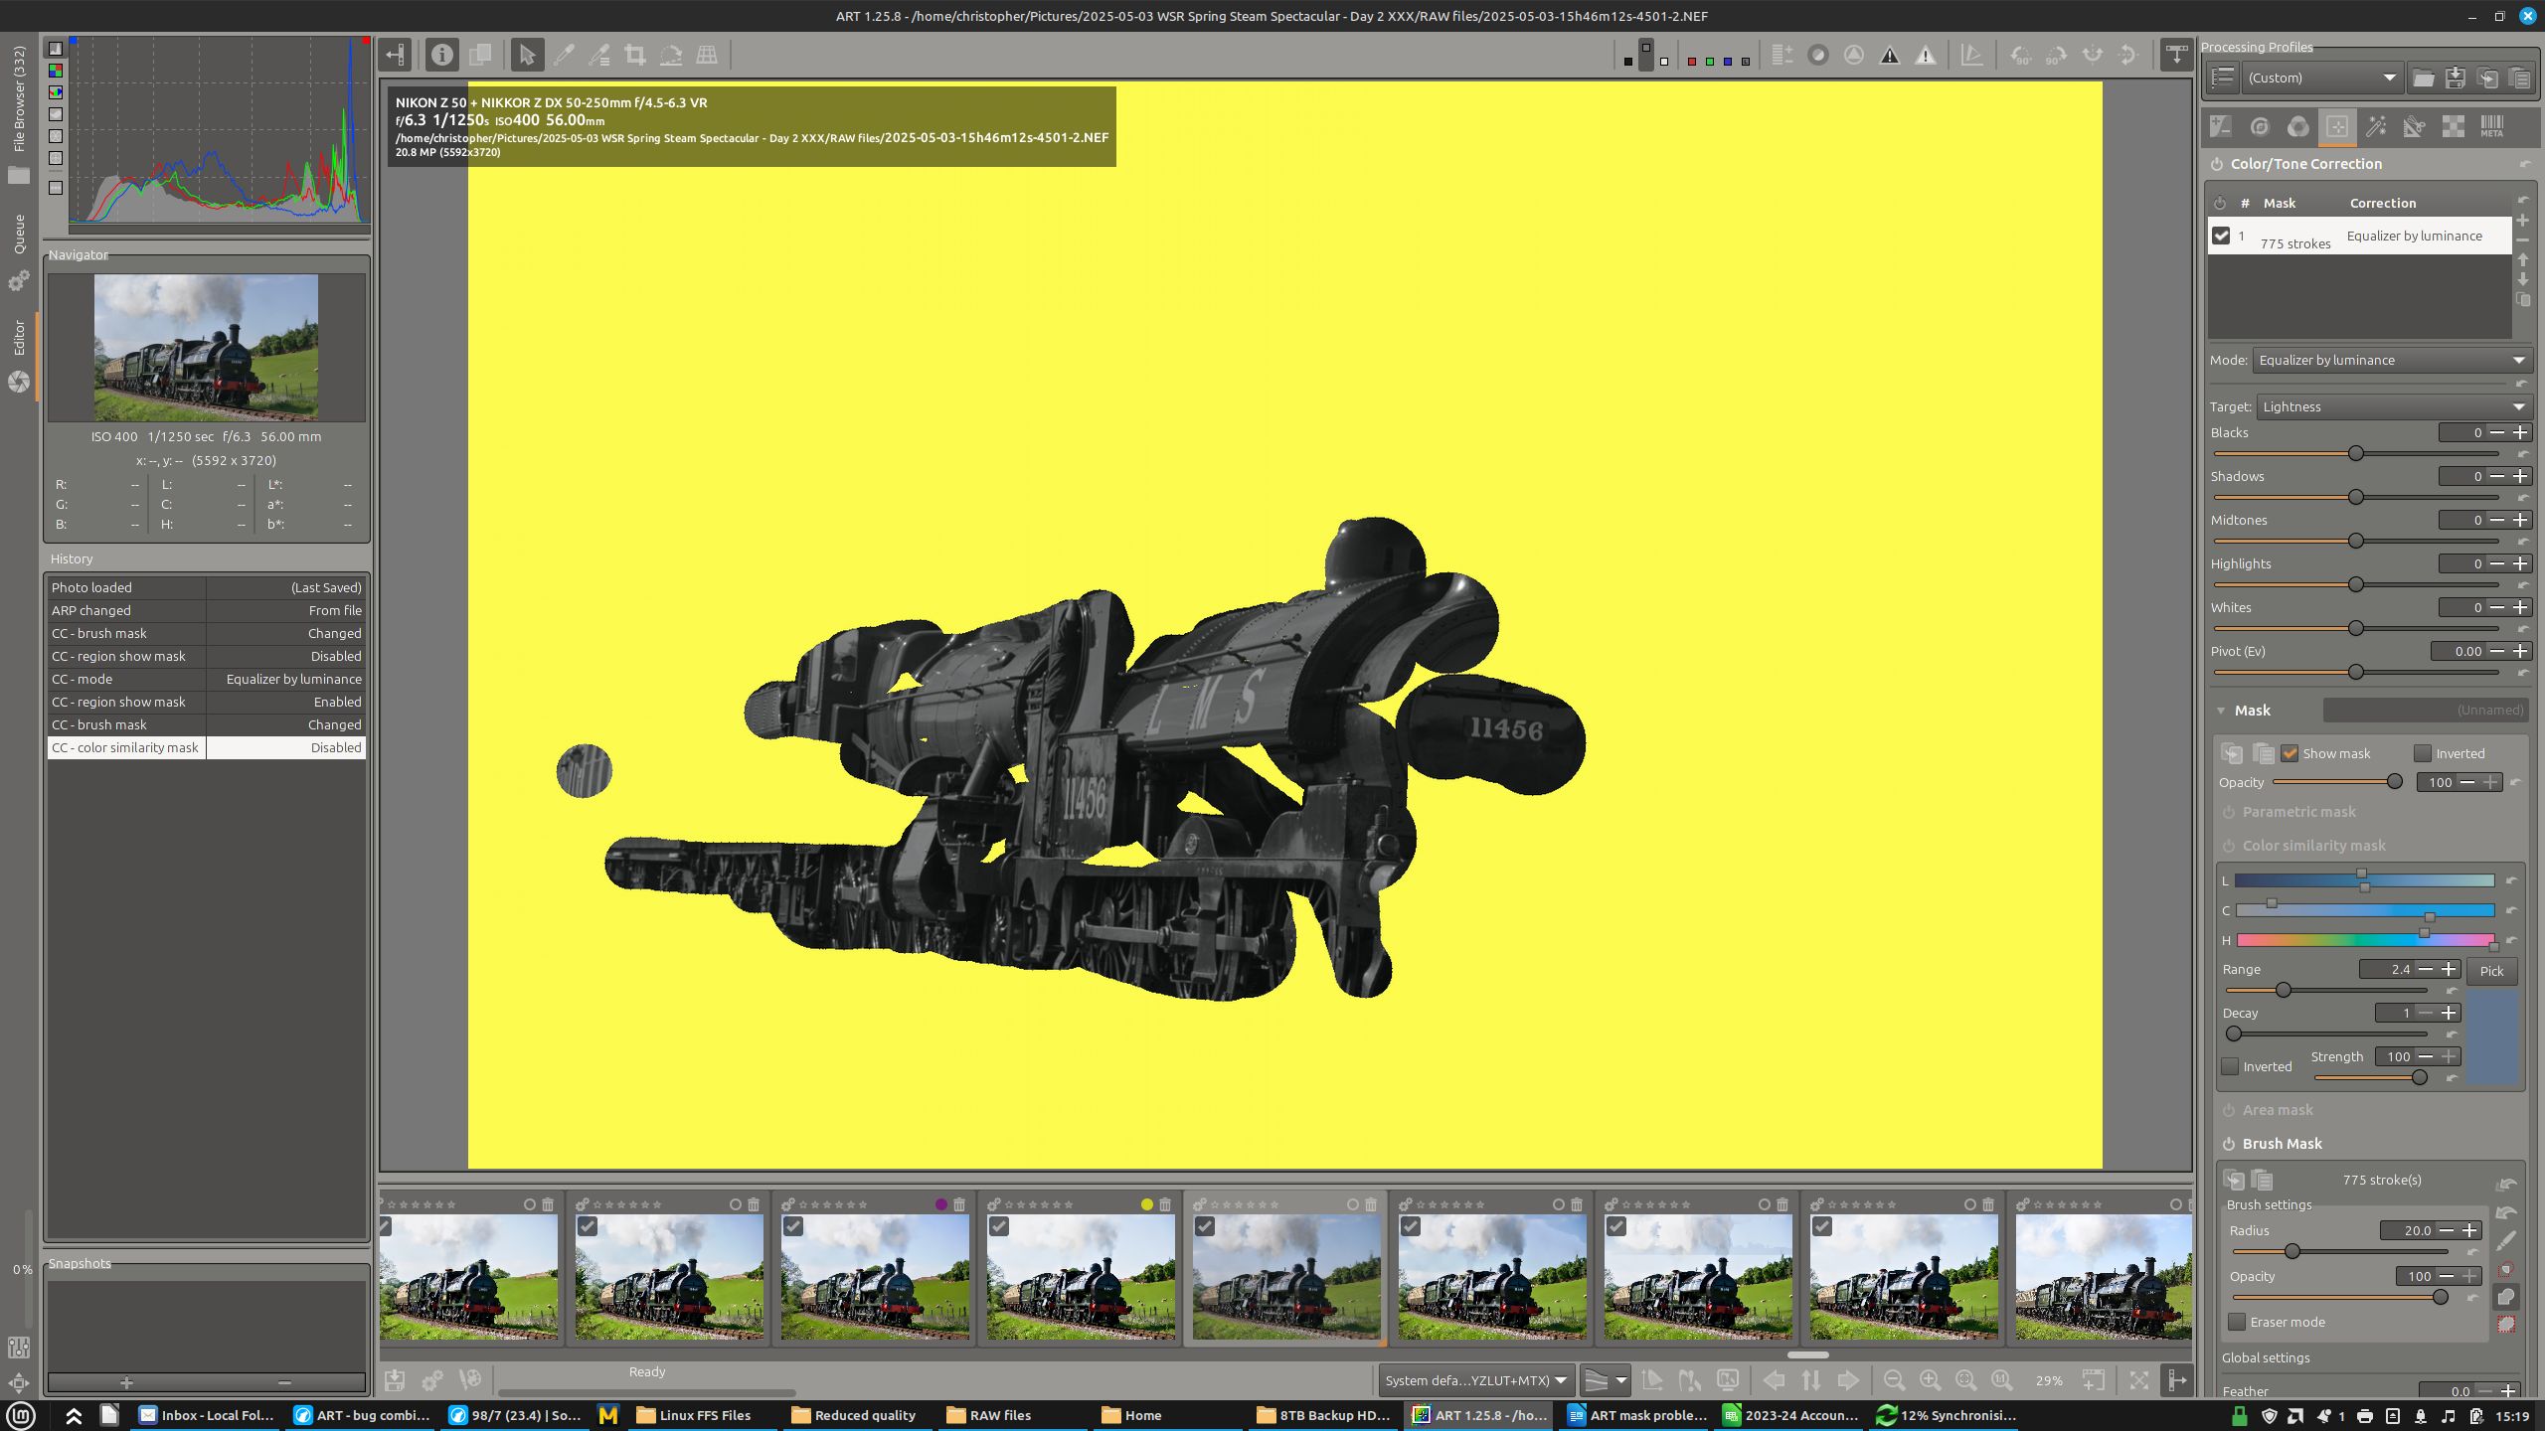The image size is (2545, 1431).
Task: Toggle Show mask checkbox
Action: (2290, 753)
